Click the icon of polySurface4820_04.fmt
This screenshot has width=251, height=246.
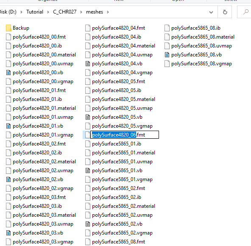coord(88,28)
